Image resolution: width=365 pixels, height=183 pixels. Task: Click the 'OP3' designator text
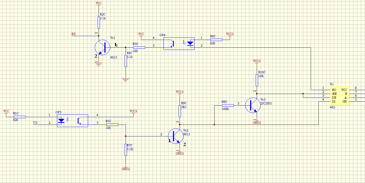click(x=58, y=112)
